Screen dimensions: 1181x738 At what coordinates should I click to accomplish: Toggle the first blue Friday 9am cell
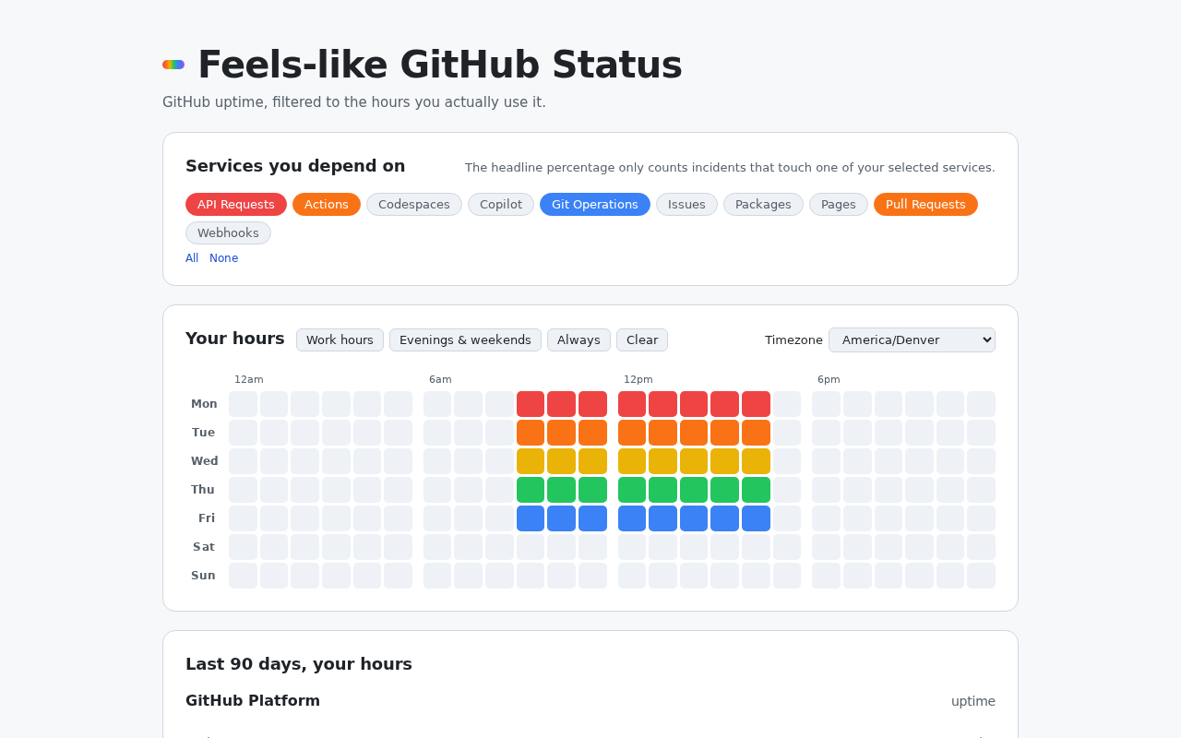531,518
